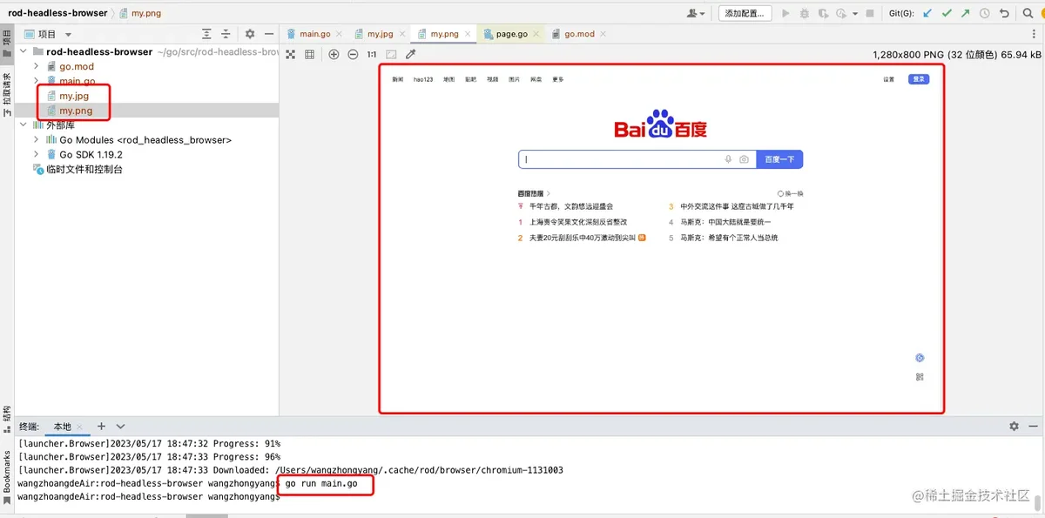
Task: Hide the terminal panel with minus icon
Action: (x=1033, y=427)
